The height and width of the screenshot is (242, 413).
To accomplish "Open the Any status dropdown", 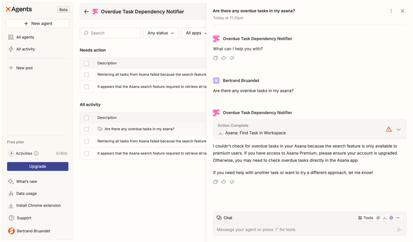I will tap(161, 33).
